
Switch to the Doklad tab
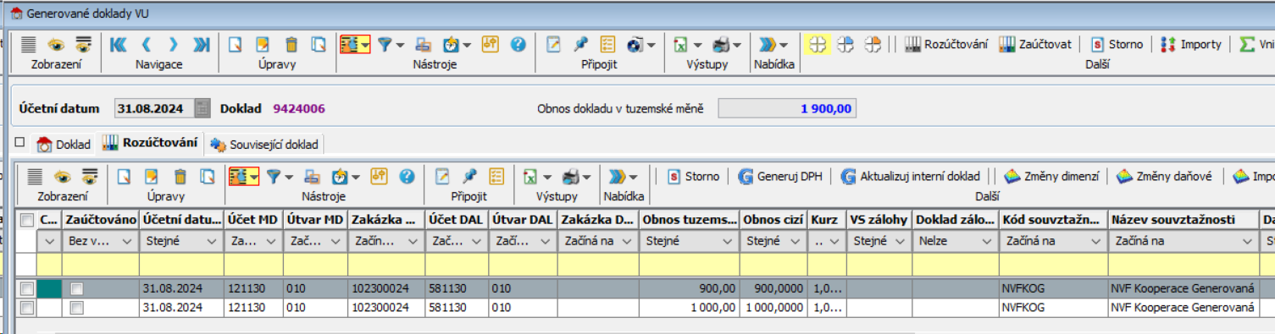(64, 144)
